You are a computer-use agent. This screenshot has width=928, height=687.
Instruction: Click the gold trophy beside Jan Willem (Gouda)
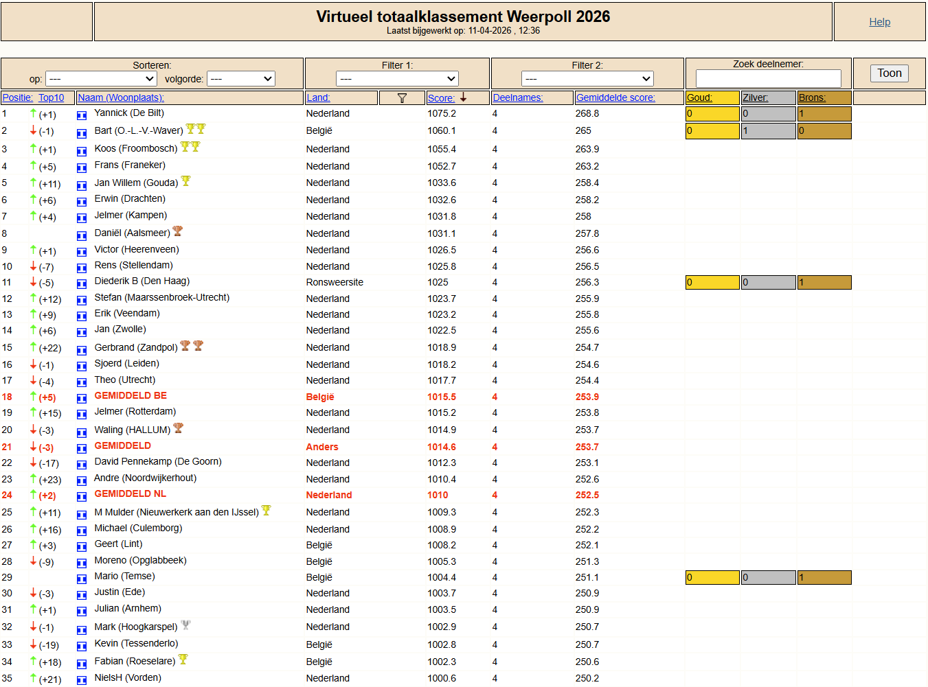pyautogui.click(x=185, y=181)
